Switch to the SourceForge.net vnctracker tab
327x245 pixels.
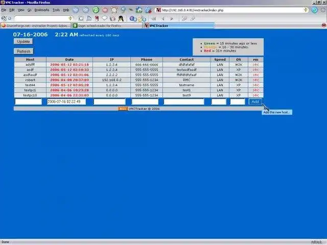[x=36, y=26]
